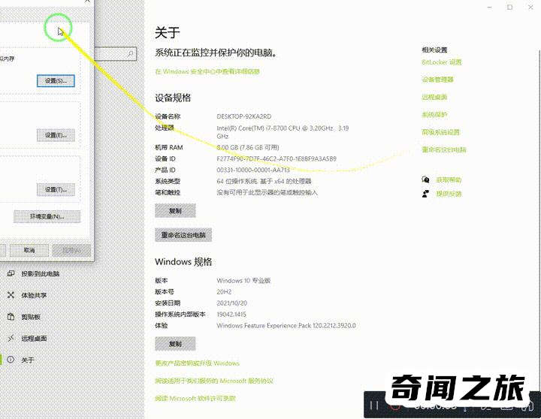
Task: Open BitLocker 设置 under 相关设置
Action: click(x=442, y=62)
